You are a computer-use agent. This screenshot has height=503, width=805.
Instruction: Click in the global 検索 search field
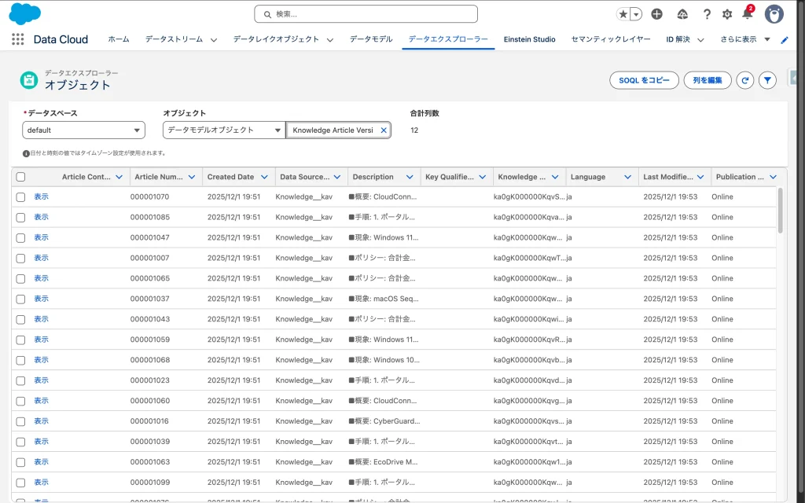[x=366, y=14]
